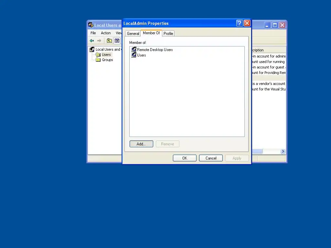Open the Action menu
The height and width of the screenshot is (248, 331).
106,33
